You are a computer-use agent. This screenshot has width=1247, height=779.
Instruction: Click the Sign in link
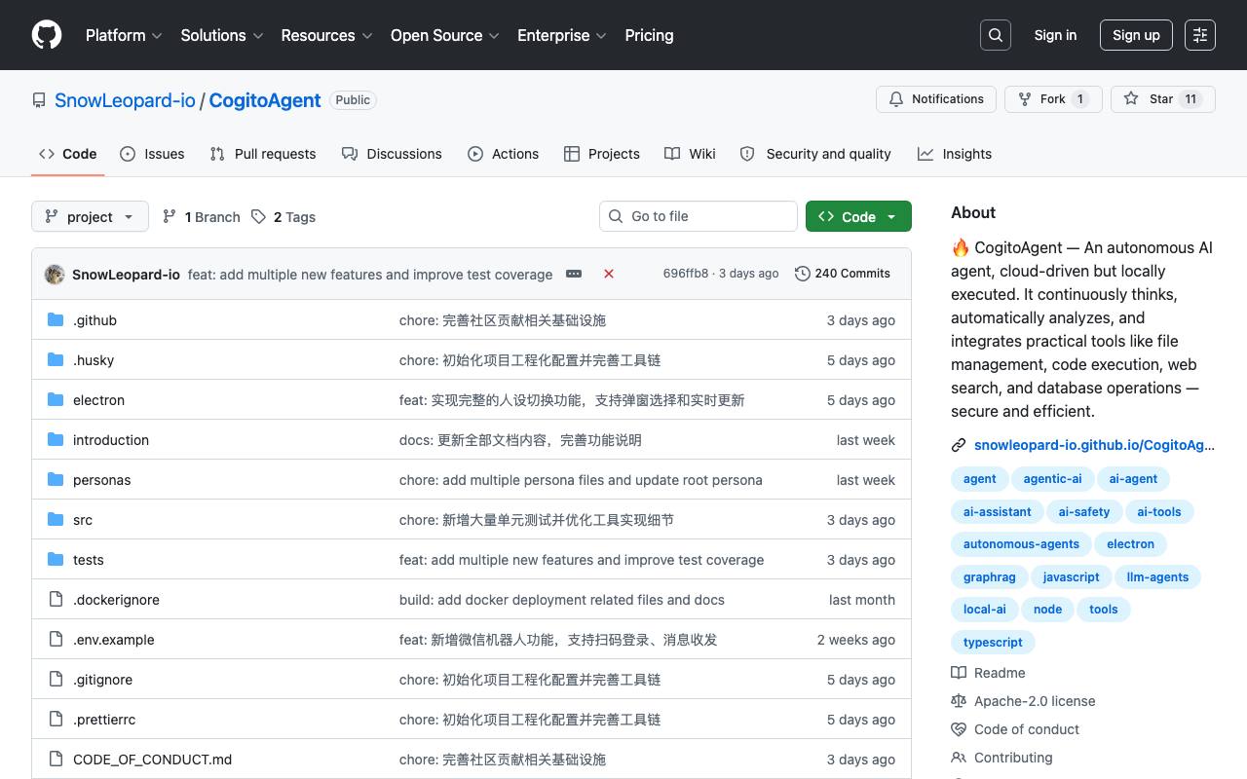(x=1055, y=35)
